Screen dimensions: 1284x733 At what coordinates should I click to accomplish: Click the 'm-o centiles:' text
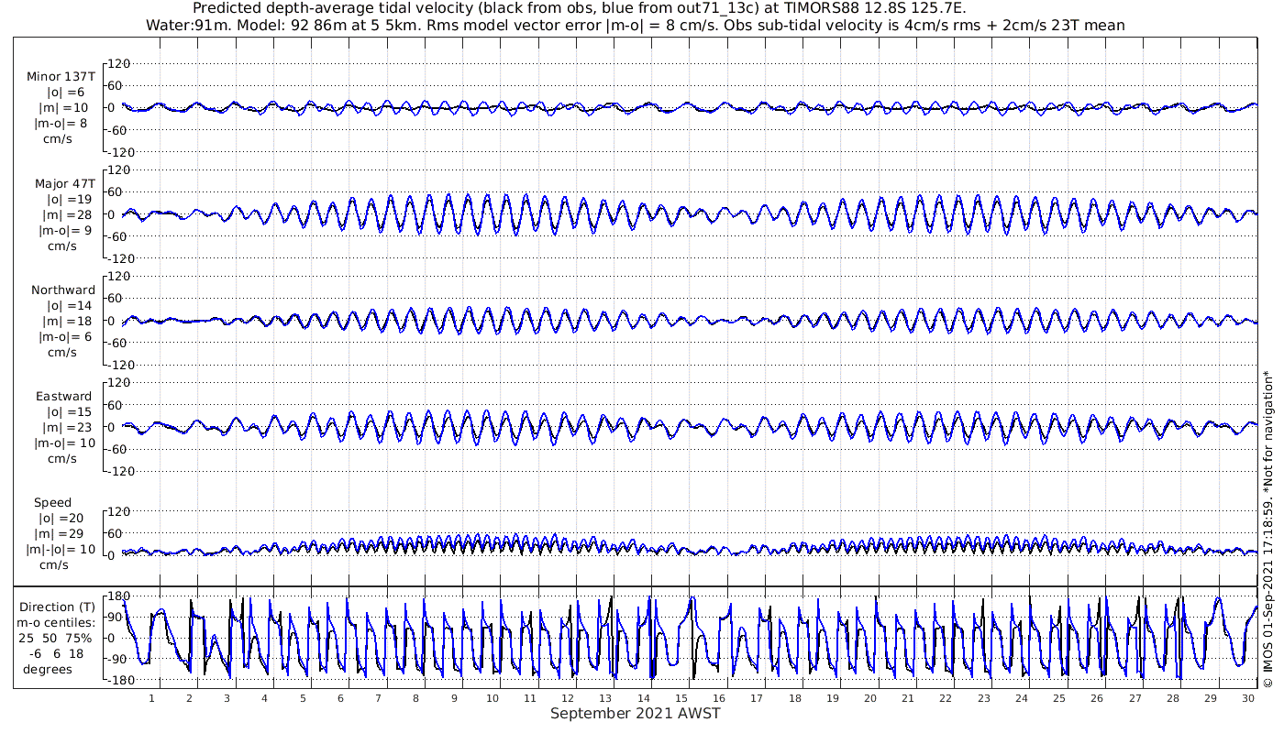[x=58, y=622]
